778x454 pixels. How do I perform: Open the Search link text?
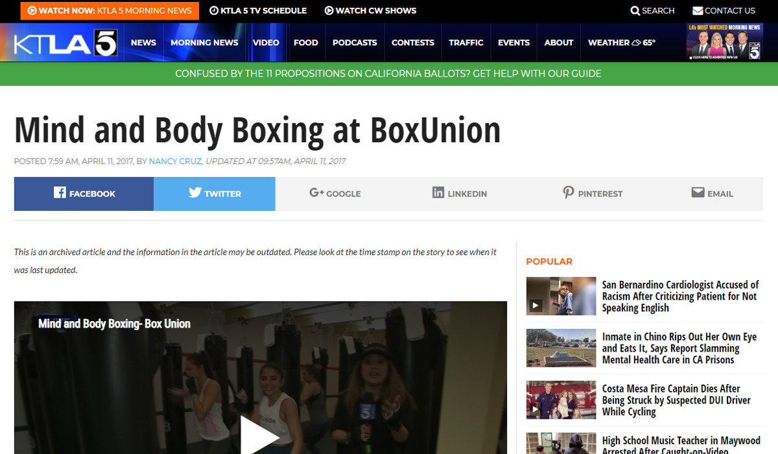[x=659, y=10]
